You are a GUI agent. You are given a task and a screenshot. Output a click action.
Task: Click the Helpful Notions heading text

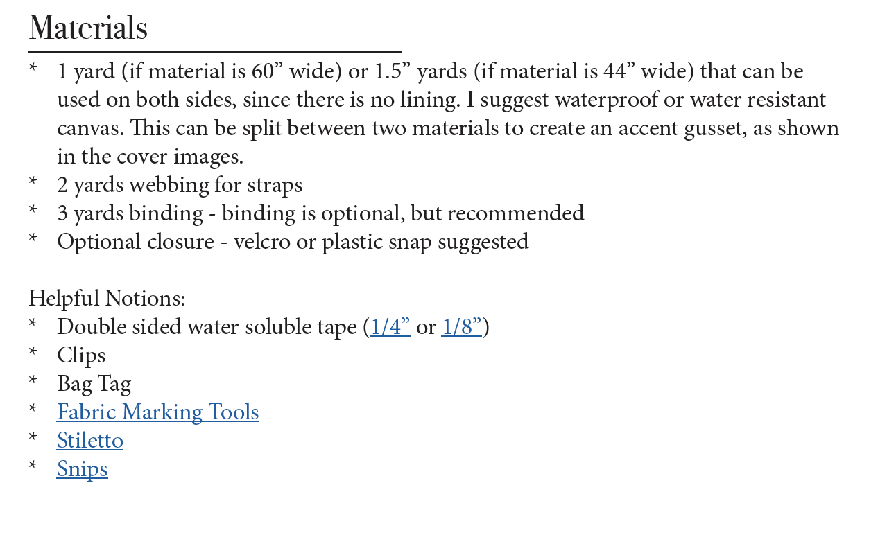[107, 298]
